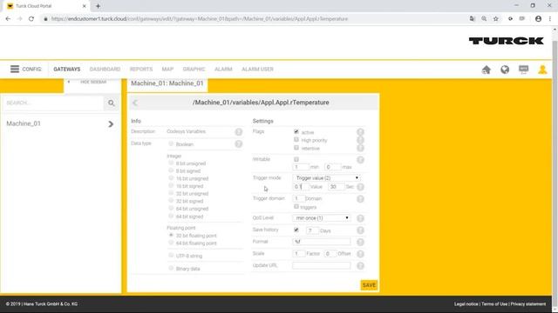Open the DASHBOARD menu
Image resolution: width=558 pixels, height=313 pixels.
pyautogui.click(x=105, y=70)
